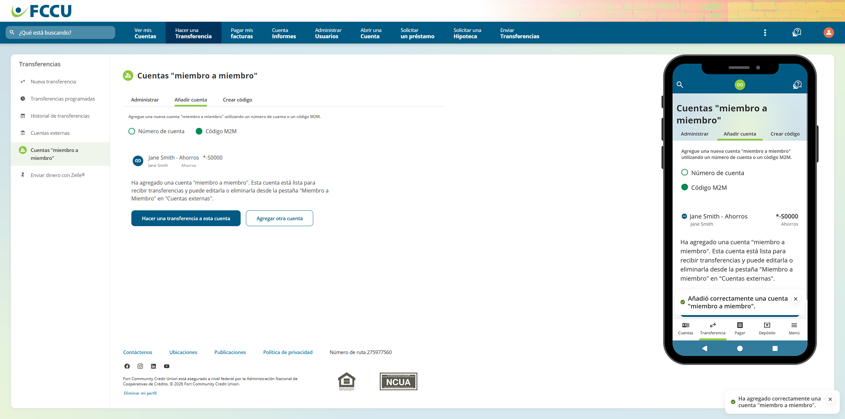Click the search magnifier icon in the navigation bar
Viewport: 845px width, 419px height.
click(x=12, y=32)
